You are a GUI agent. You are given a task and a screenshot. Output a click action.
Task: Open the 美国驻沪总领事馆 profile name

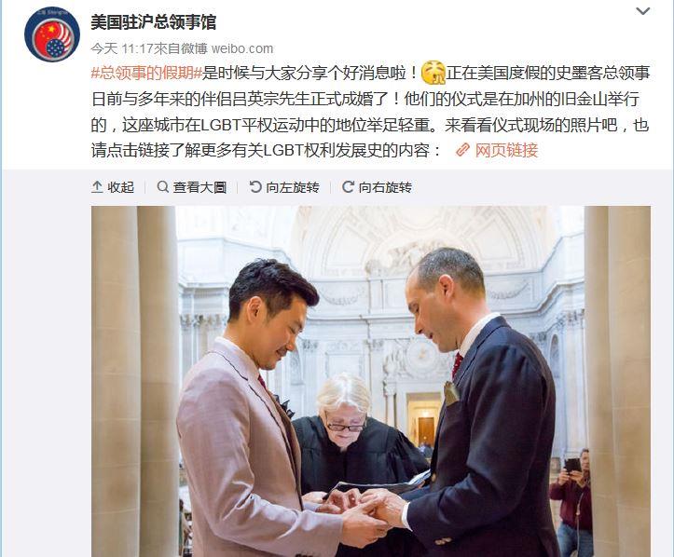click(153, 22)
